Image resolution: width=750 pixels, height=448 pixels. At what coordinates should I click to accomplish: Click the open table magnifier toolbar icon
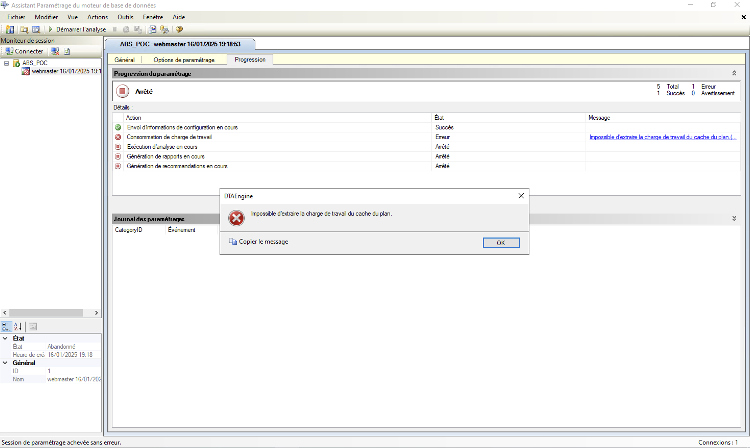click(x=36, y=29)
